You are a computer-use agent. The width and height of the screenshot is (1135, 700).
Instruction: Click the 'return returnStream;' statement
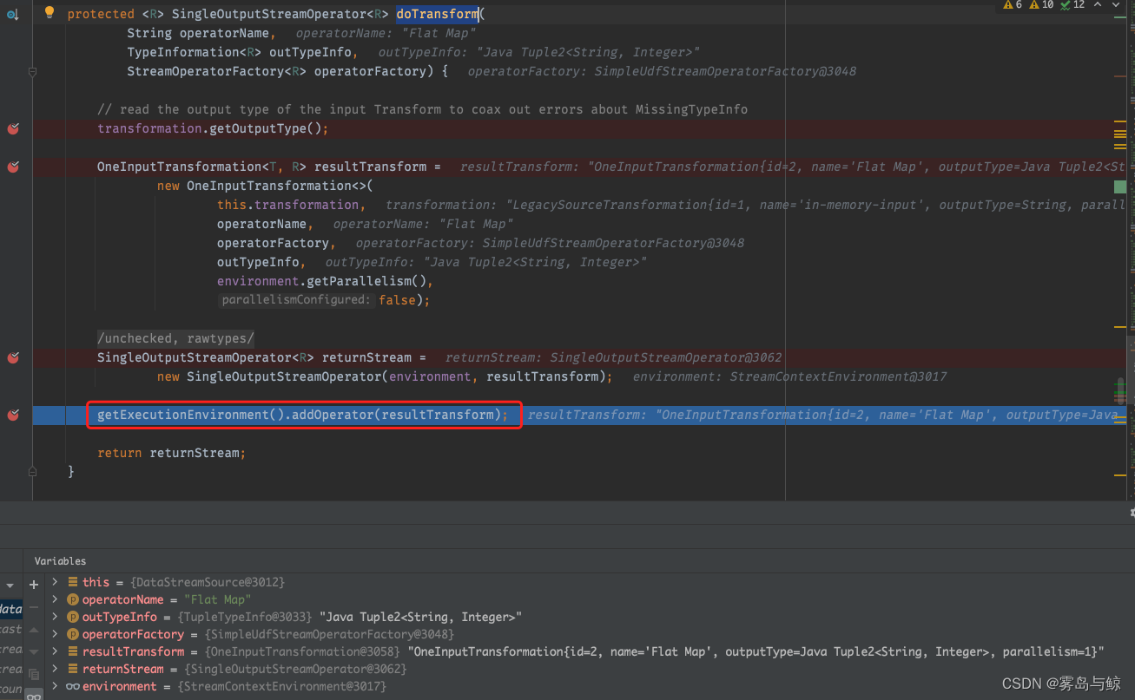[x=172, y=453]
